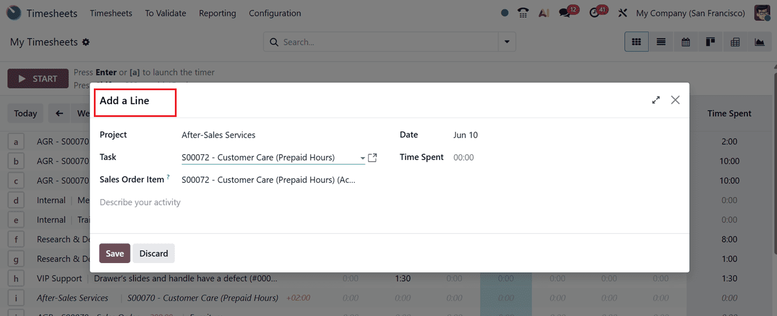777x316 pixels.
Task: Switch to list view
Action: point(661,42)
